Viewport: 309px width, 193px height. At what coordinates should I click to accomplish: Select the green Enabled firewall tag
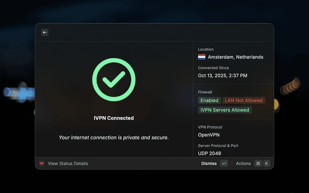[210, 100]
